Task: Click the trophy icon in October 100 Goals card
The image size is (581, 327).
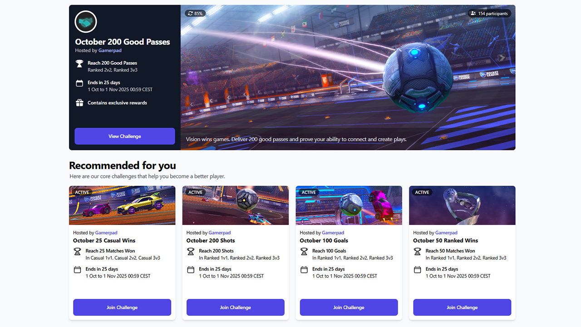Action: tap(304, 251)
